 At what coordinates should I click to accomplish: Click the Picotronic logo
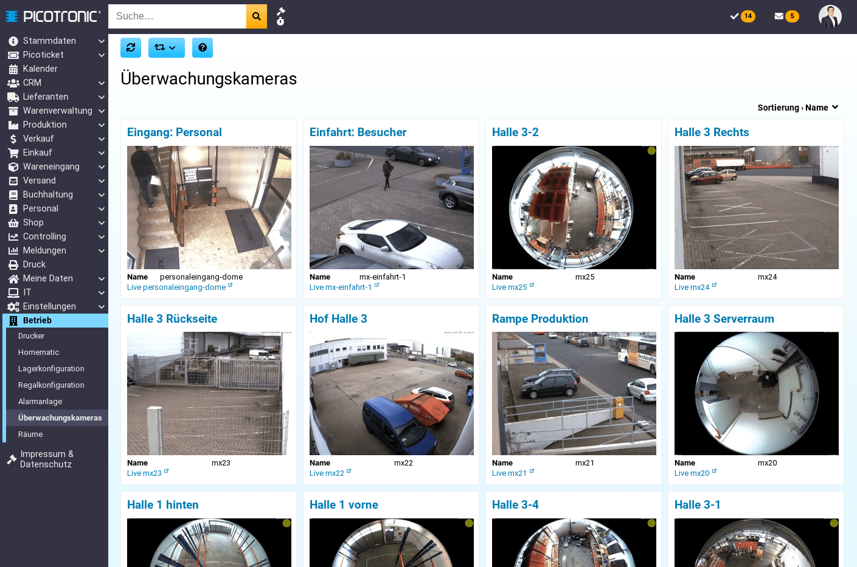[54, 16]
